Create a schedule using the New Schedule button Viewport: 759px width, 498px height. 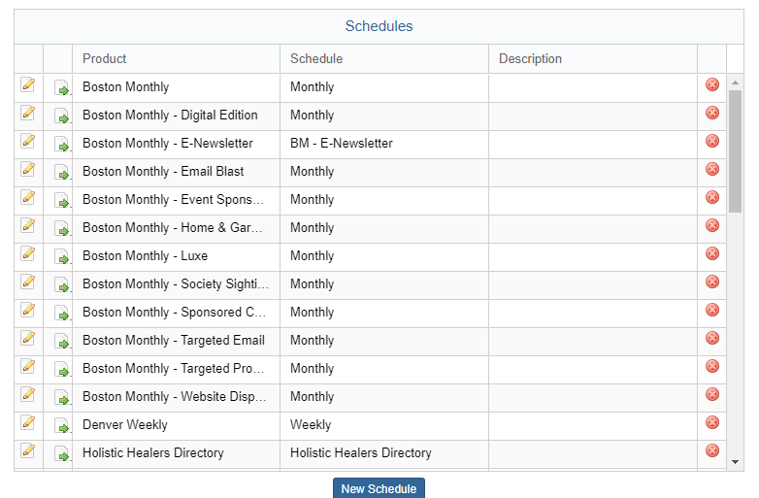[x=379, y=488]
